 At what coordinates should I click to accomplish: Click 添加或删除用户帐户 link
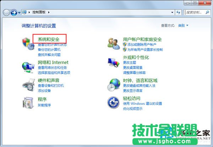point(142,44)
